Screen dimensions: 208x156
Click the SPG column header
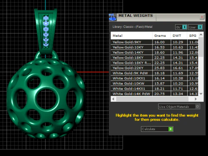point(193,36)
